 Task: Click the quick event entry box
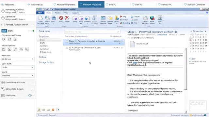point(198,105)
